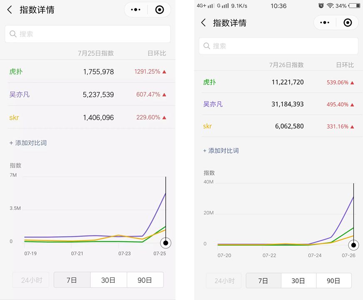The image size is (363, 300).
Task: Click 添加对比词 link in right screenshot
Action: pyautogui.click(x=221, y=151)
